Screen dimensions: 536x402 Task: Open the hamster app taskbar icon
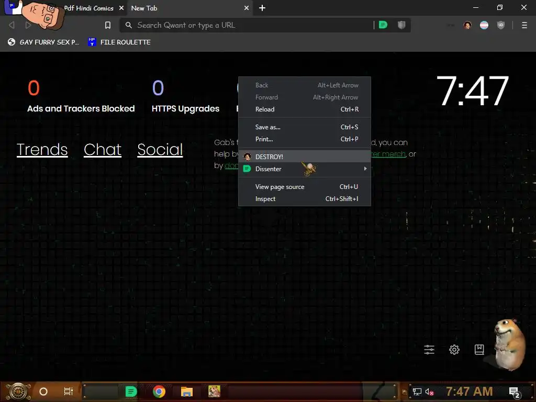[x=214, y=392]
